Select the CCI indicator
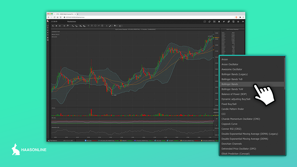The height and width of the screenshot is (167, 297). [223, 114]
